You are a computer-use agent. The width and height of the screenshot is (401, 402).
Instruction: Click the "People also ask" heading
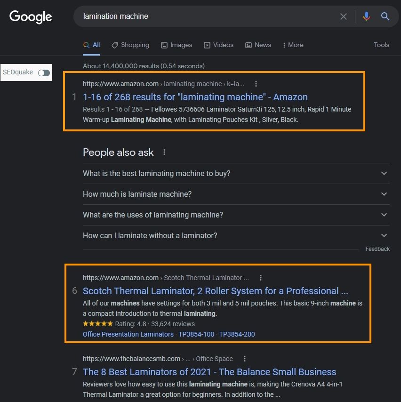pos(118,153)
